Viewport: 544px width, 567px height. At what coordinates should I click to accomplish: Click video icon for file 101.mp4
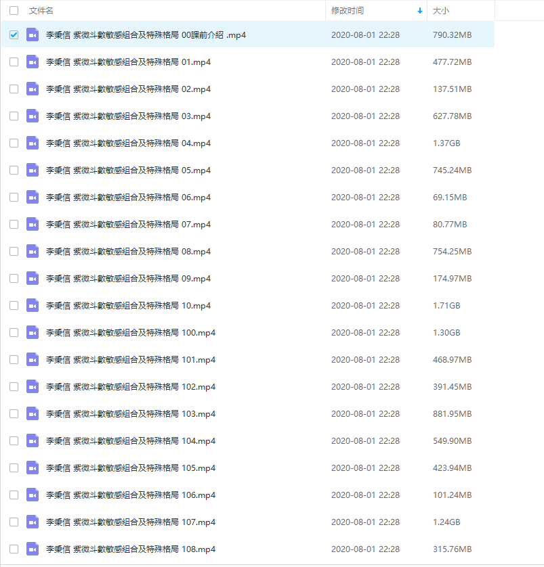click(33, 359)
